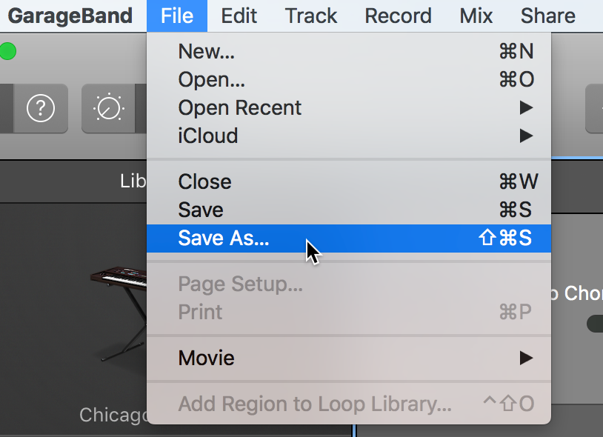Click the GarageBand application menu
This screenshot has height=437, width=603.
click(70, 16)
